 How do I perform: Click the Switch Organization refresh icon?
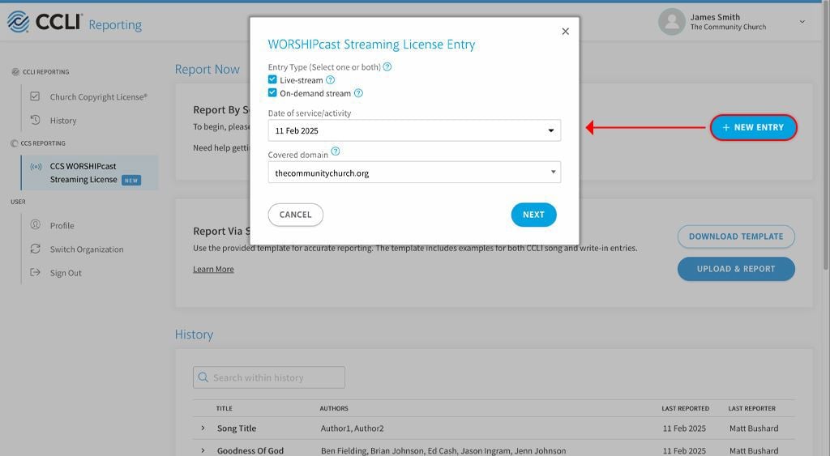point(36,248)
